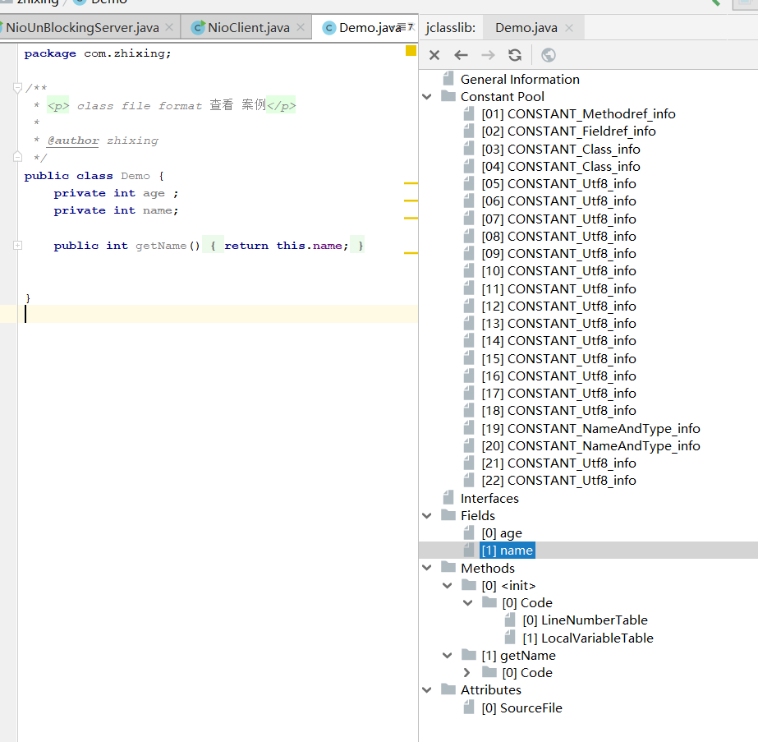The height and width of the screenshot is (742, 758).
Task: Click the @author tag in the comment
Action: (73, 141)
